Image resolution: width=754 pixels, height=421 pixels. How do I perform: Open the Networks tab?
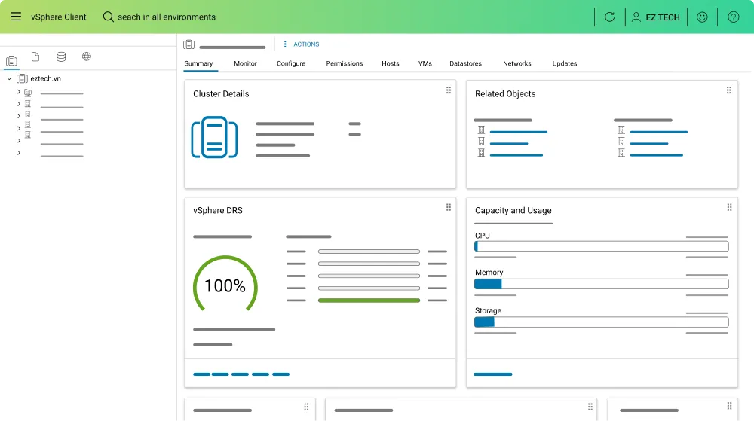[517, 63]
